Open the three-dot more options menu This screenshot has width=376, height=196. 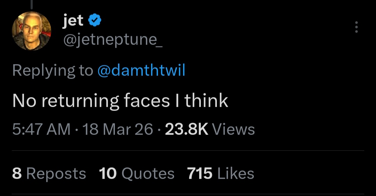[x=356, y=27]
